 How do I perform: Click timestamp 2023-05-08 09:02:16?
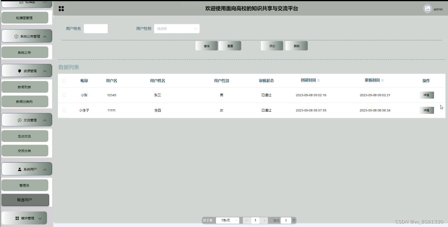click(x=311, y=95)
